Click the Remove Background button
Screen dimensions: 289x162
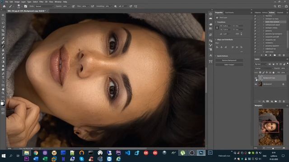point(229,60)
